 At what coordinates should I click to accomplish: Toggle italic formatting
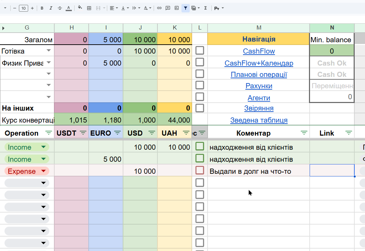[x=51, y=8]
